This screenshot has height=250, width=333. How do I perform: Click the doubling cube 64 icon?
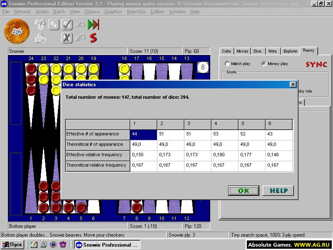53,25
